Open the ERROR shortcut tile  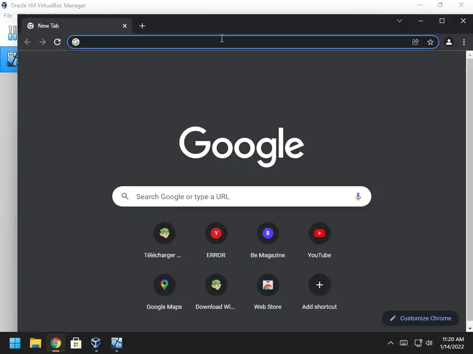tap(216, 240)
